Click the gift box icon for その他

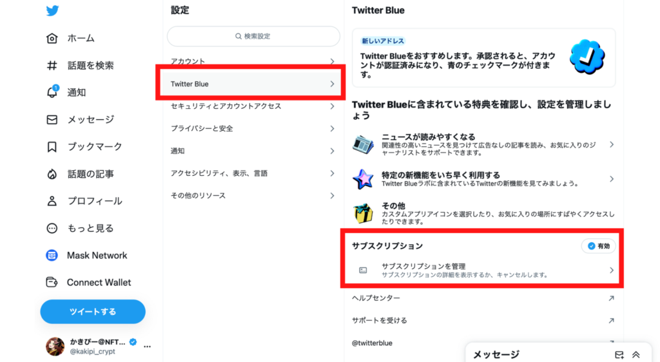coord(363,213)
